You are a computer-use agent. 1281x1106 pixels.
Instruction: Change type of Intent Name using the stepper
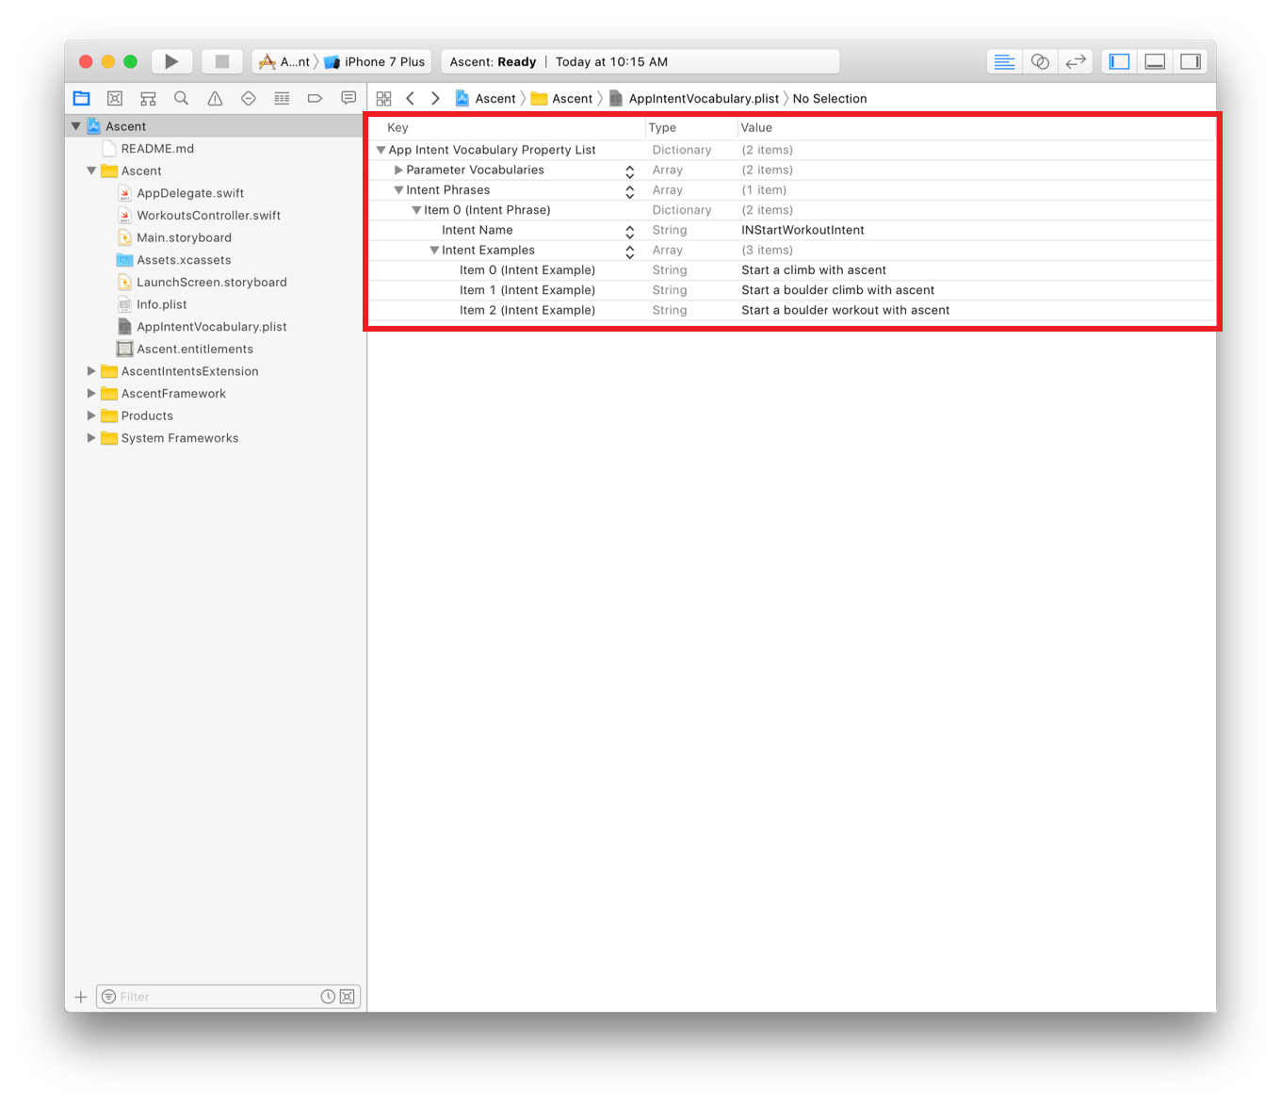(x=629, y=230)
